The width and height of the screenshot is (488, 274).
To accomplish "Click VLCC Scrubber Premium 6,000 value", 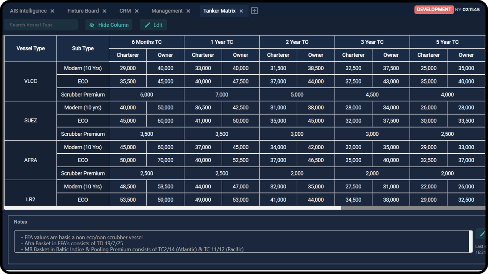I will coord(147,94).
